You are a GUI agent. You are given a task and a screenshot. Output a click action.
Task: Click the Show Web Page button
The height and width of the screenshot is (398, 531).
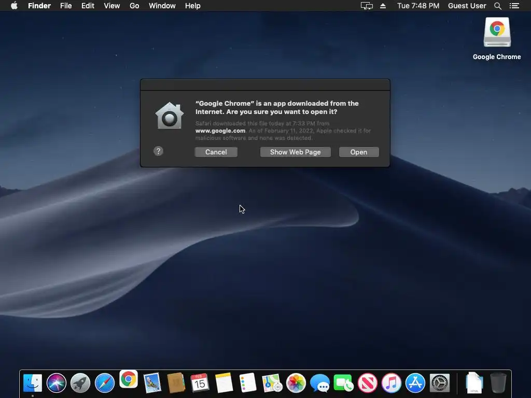point(295,152)
